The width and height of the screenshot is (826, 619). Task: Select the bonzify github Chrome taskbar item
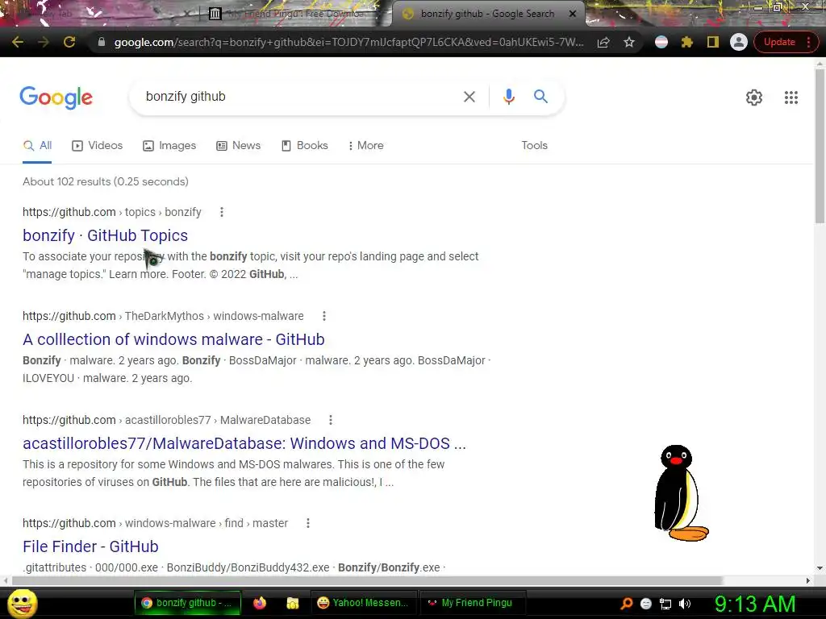[187, 603]
